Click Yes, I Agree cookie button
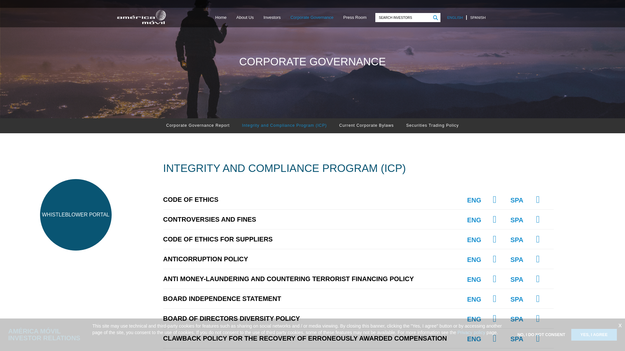Viewport: 625px width, 351px height. (594, 335)
